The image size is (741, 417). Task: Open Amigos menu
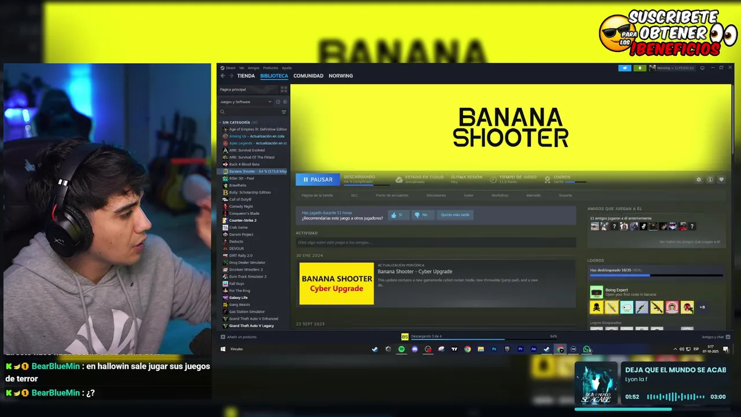pos(254,68)
